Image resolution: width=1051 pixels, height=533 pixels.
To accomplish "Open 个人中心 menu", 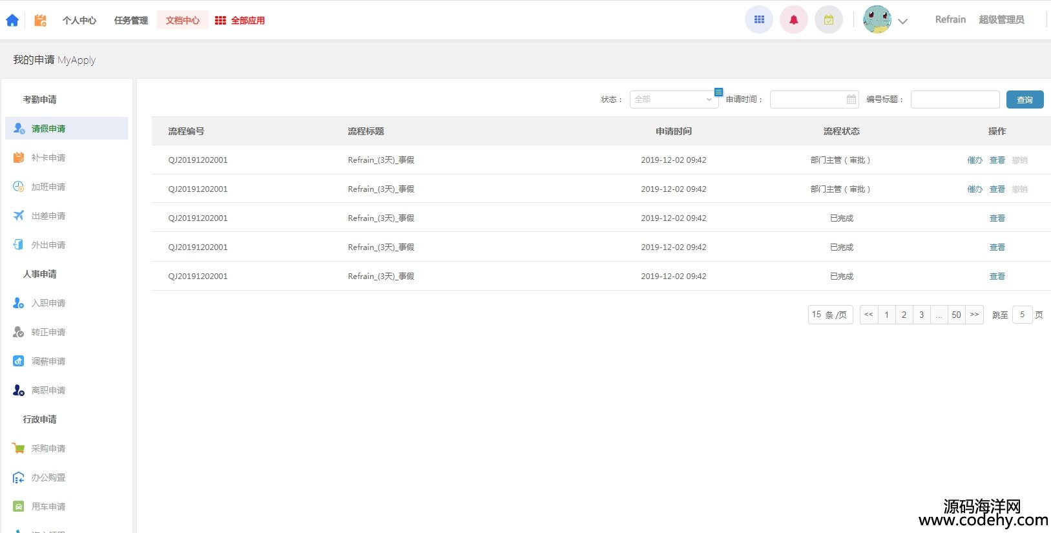I will click(x=79, y=21).
